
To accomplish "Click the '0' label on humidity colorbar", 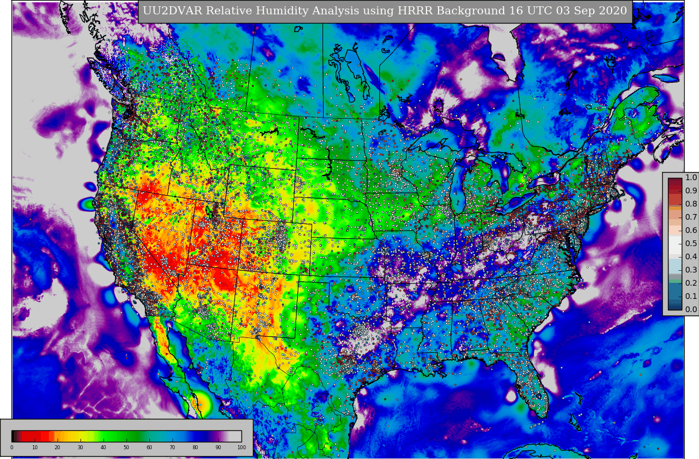I will coord(11,447).
